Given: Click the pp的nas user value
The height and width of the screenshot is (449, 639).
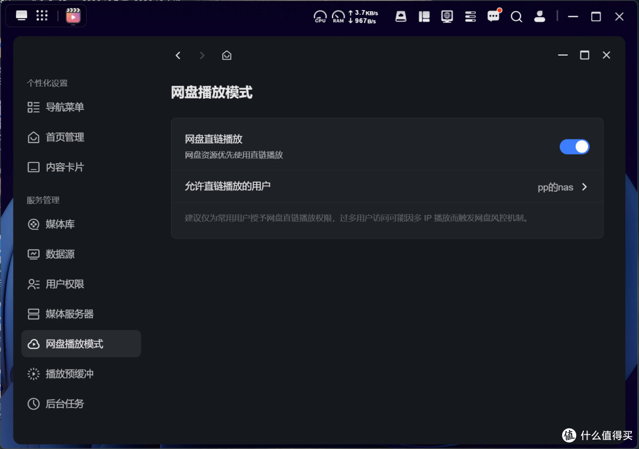Looking at the screenshot, I should coord(556,188).
